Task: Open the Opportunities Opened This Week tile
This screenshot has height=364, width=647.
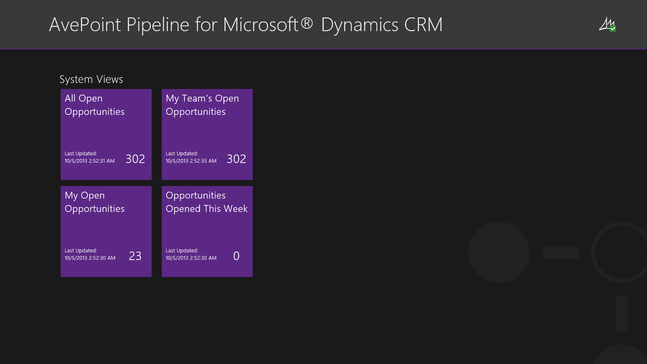Action: pos(207,231)
